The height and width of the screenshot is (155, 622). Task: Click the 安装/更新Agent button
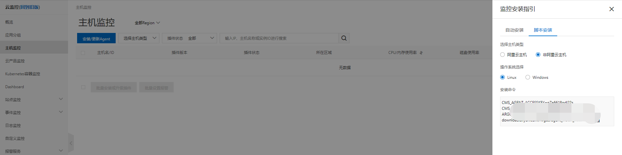(x=96, y=38)
